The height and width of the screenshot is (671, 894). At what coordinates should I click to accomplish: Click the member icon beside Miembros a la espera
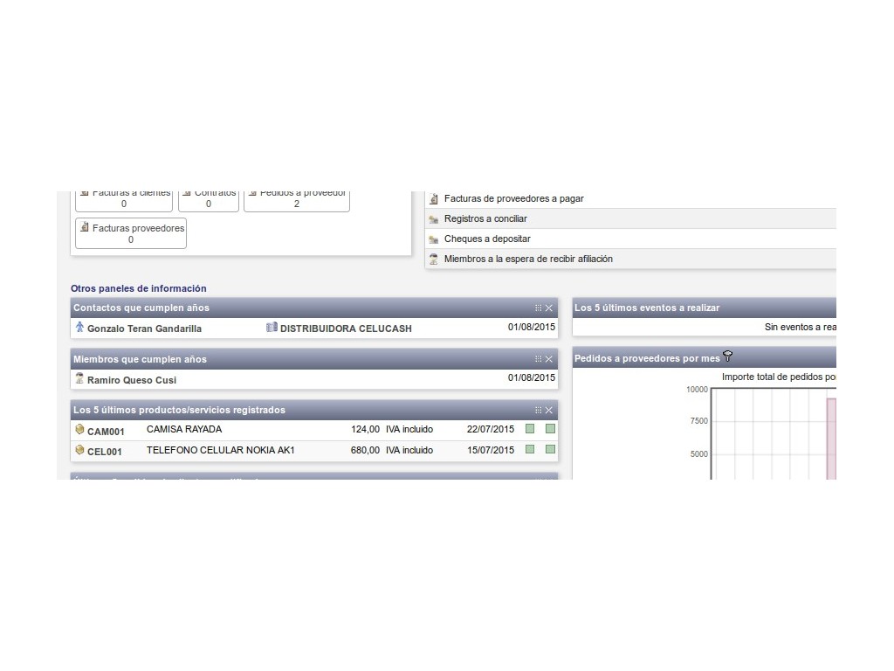(434, 259)
